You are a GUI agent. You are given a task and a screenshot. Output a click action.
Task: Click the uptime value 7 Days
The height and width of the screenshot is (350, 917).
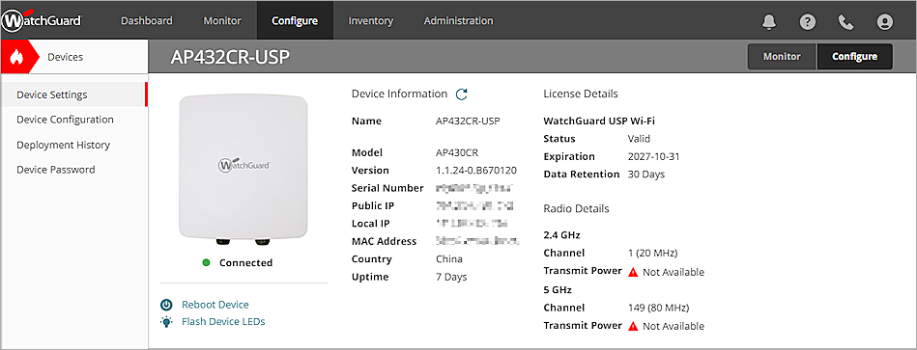pyautogui.click(x=451, y=277)
